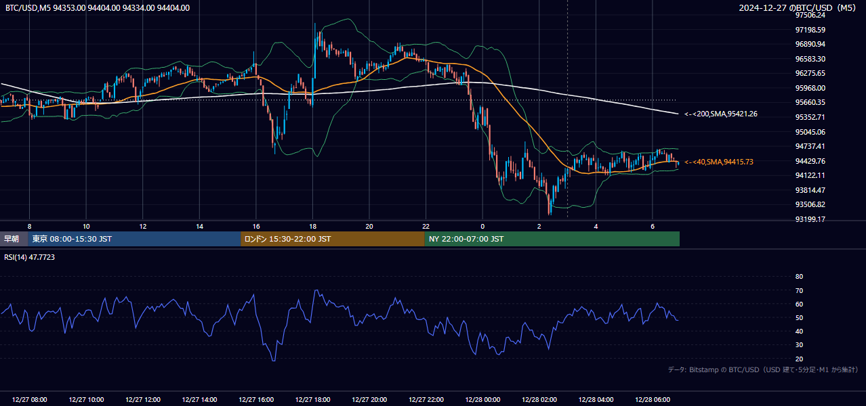
Task: Click price axis label 95045.06
Action: tap(810, 132)
